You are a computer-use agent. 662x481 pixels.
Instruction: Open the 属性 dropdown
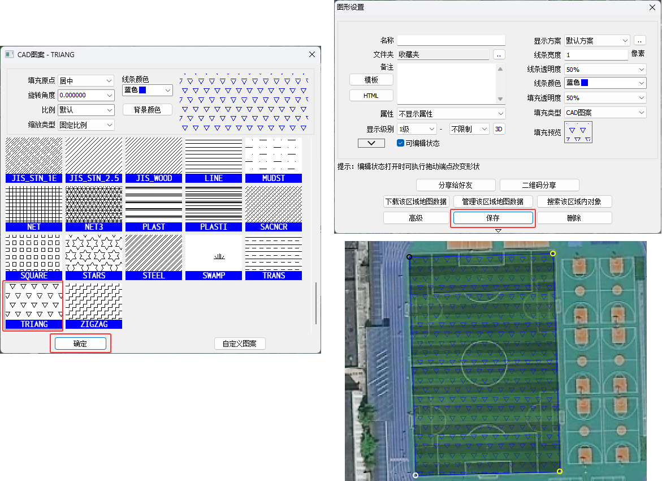pyautogui.click(x=451, y=114)
